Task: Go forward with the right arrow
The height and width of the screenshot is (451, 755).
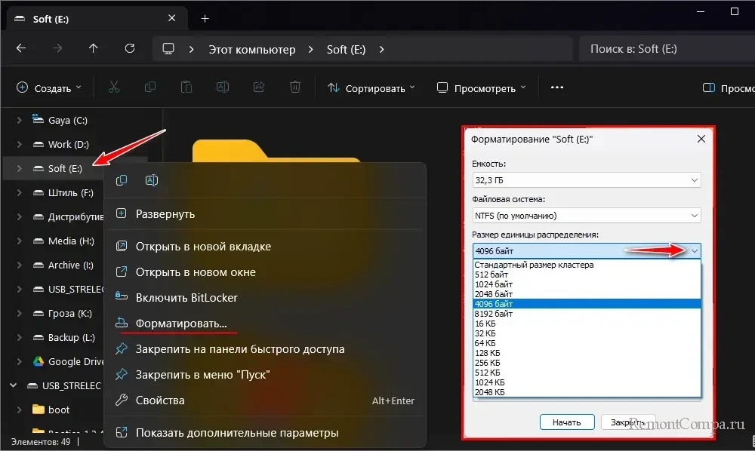Action: (x=57, y=48)
